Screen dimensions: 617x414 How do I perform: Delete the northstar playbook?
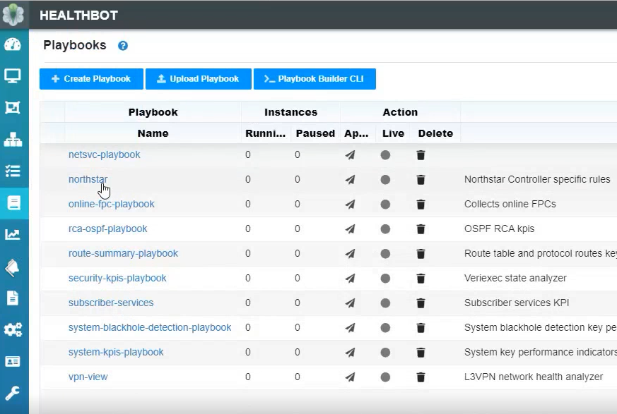pyautogui.click(x=421, y=180)
